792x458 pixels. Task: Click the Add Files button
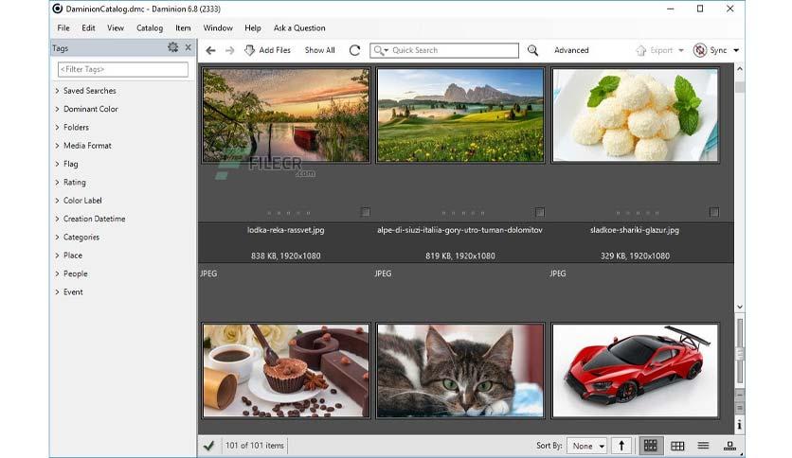[x=267, y=50]
